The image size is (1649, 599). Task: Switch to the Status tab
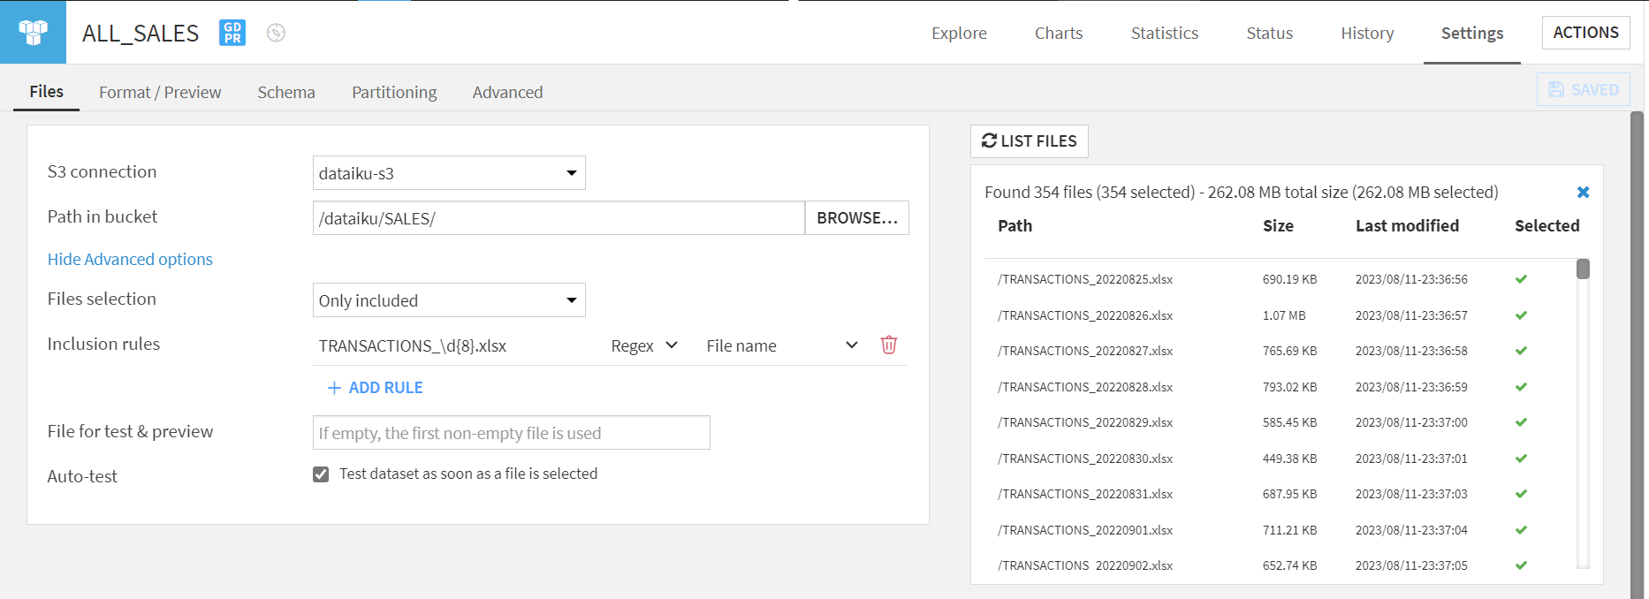1269,33
